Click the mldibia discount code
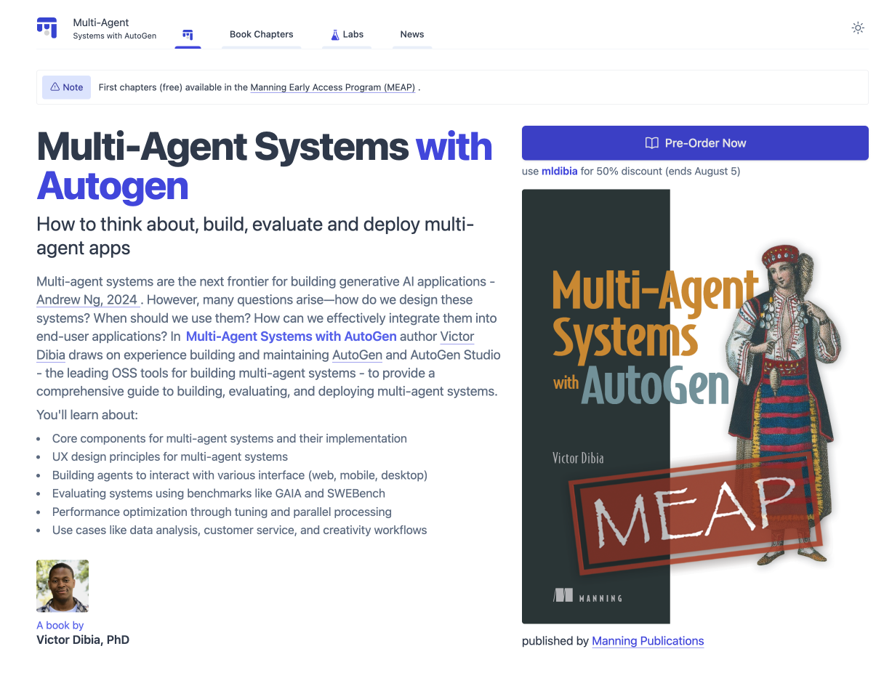Image resolution: width=892 pixels, height=678 pixels. [560, 171]
